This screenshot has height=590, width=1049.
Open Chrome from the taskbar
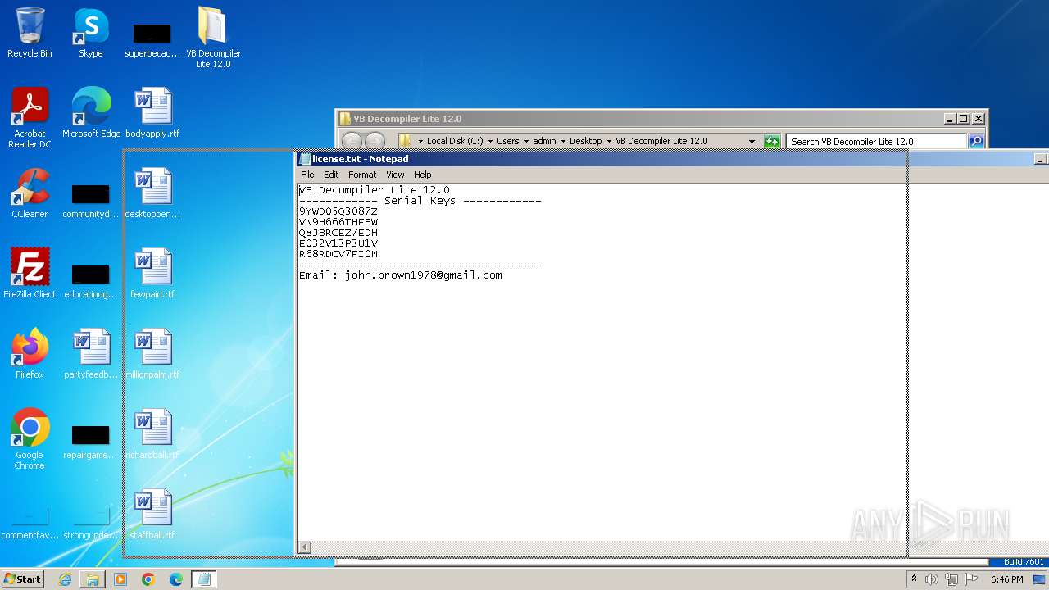point(148,579)
